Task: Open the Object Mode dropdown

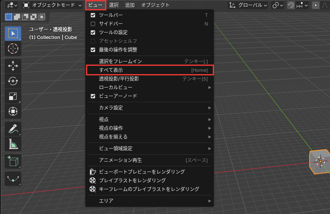Action: (x=52, y=5)
